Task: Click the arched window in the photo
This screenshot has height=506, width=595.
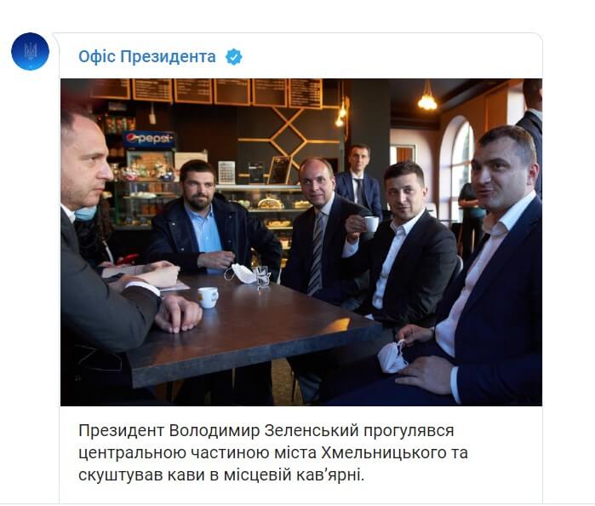Action: tap(460, 164)
